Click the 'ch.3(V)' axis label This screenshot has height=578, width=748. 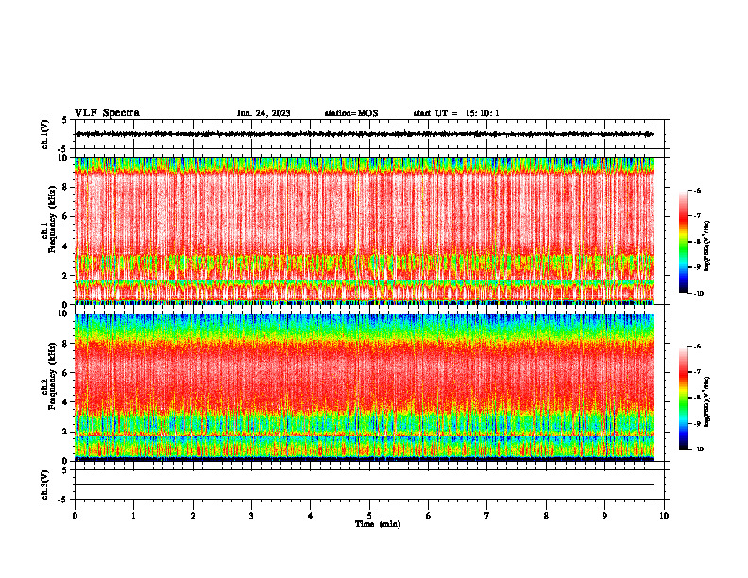point(45,484)
